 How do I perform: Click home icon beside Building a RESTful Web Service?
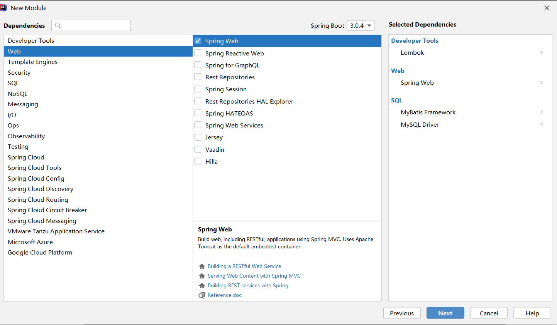(x=201, y=266)
